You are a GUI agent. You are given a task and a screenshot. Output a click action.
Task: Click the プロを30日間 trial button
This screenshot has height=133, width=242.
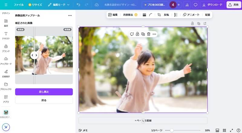click(x=155, y=5)
